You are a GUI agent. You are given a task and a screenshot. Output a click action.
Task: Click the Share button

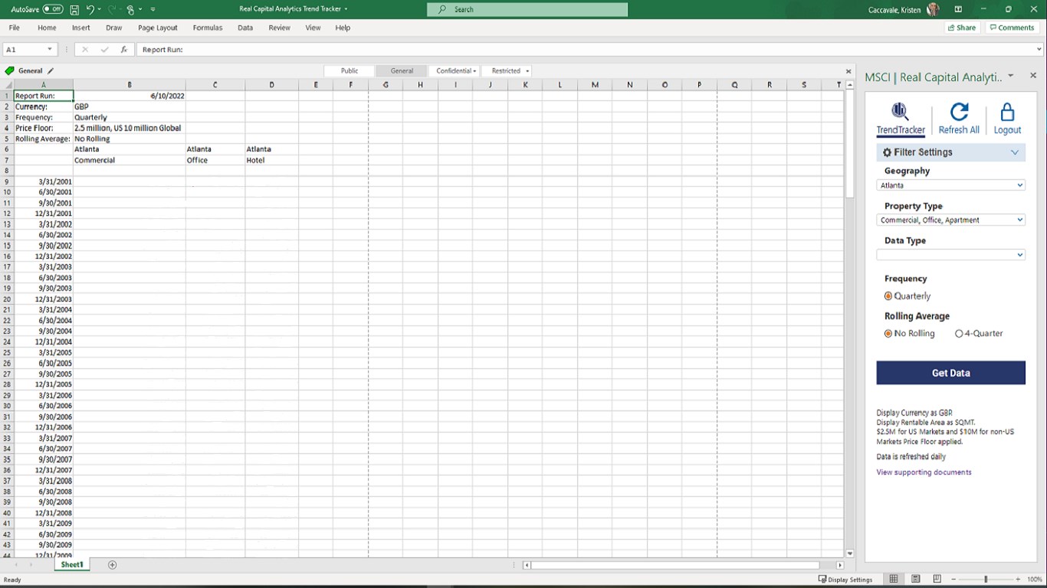tap(962, 28)
